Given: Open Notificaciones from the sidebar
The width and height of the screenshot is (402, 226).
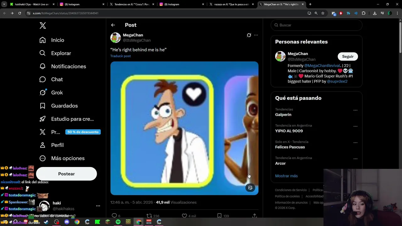Looking at the screenshot, I should coord(62,67).
